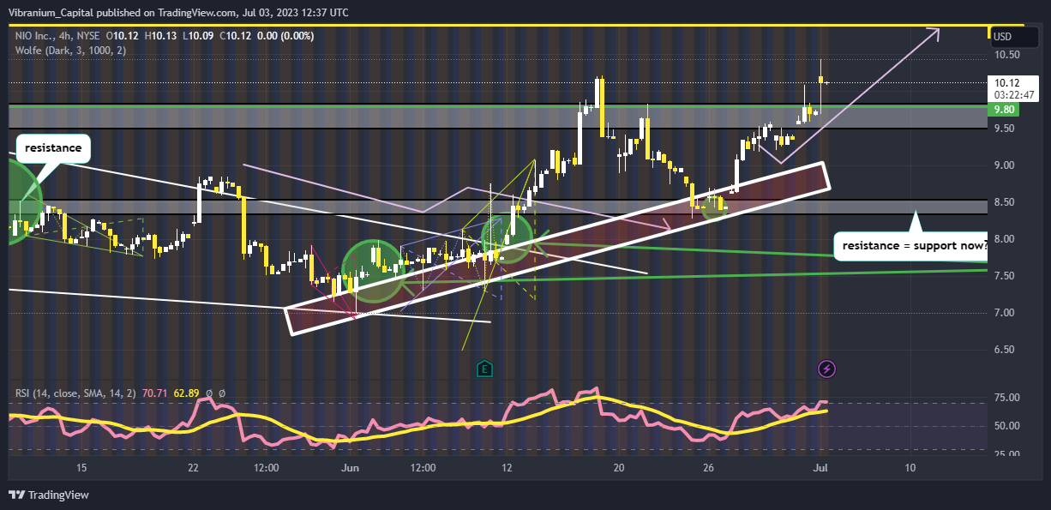Click the earnings 'E' marker icon
Image resolution: width=1051 pixels, height=510 pixels.
coord(484,369)
